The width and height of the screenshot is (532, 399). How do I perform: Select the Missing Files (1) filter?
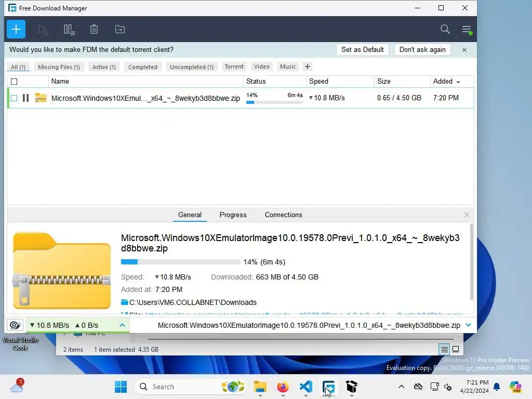coord(59,67)
